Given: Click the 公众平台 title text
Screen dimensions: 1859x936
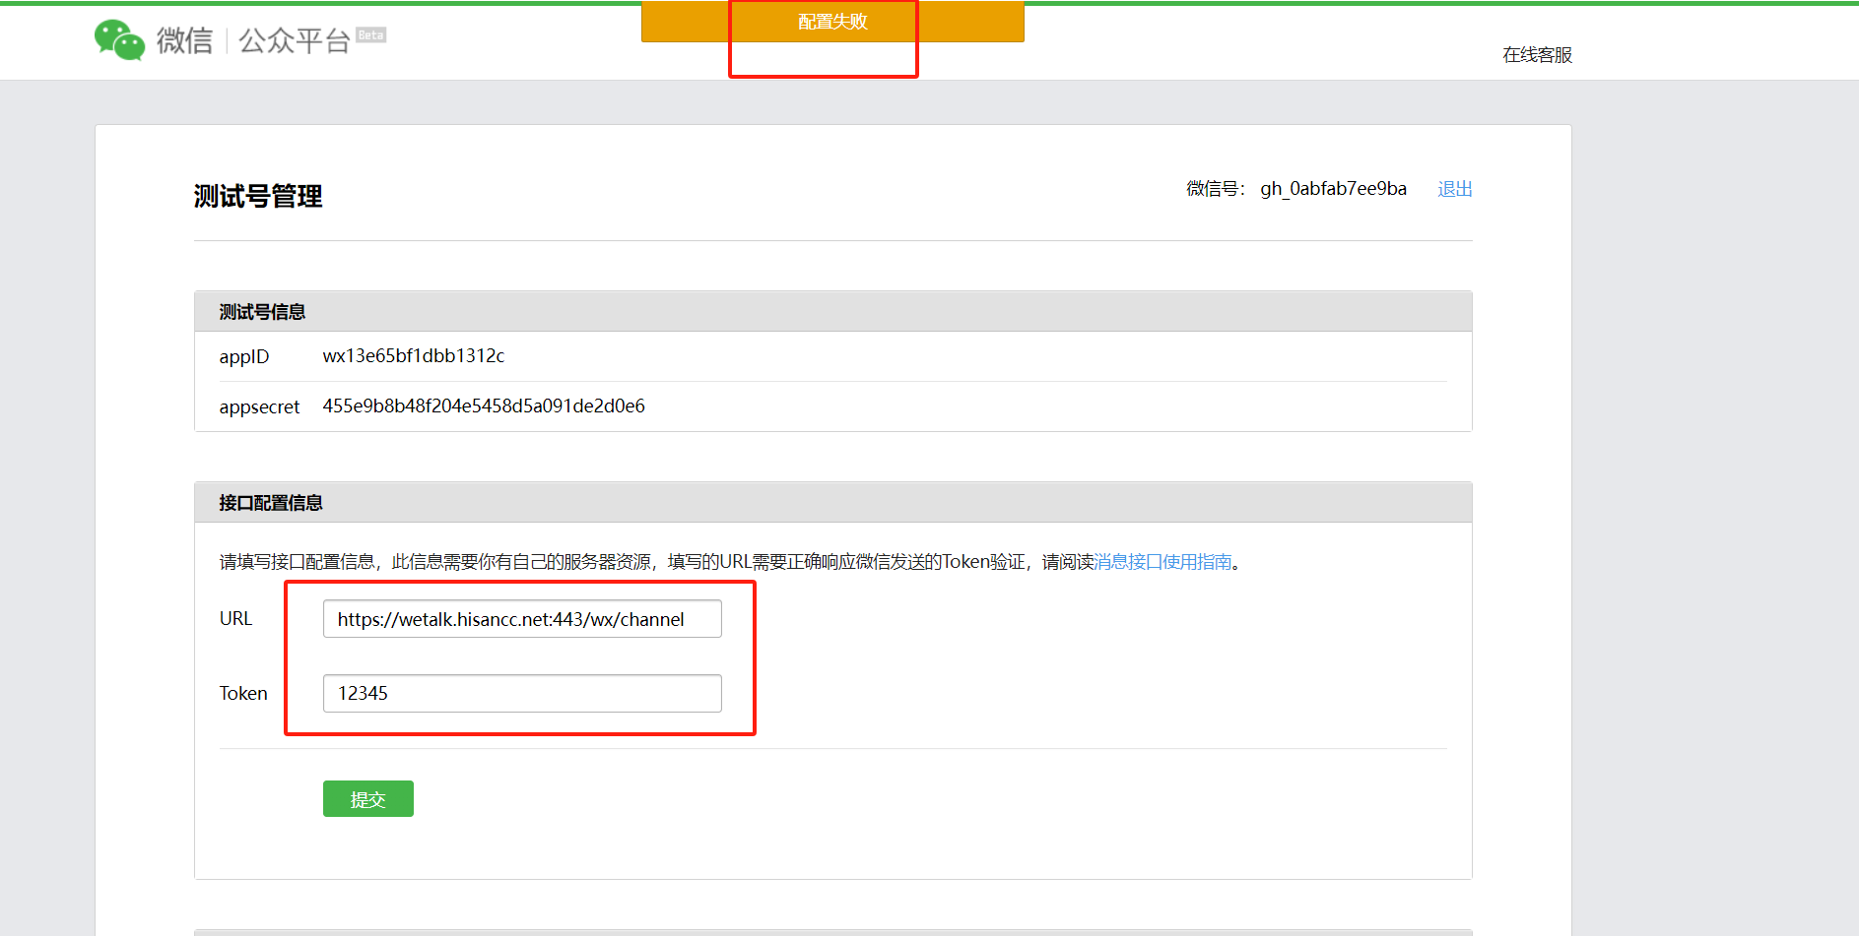Looking at the screenshot, I should [x=295, y=40].
